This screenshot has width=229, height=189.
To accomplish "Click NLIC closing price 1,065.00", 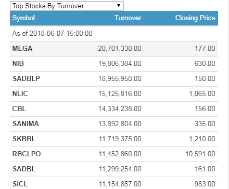I will (x=202, y=93).
